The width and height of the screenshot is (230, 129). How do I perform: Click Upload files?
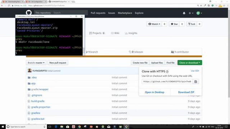click(x=157, y=63)
